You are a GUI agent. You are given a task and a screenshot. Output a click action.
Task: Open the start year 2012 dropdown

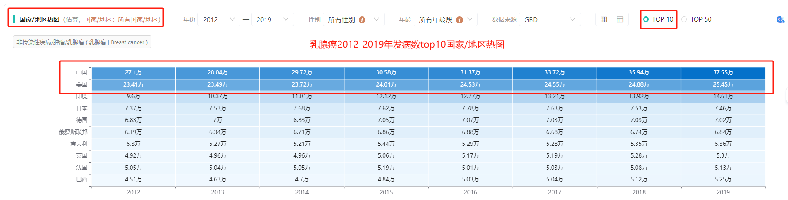219,19
